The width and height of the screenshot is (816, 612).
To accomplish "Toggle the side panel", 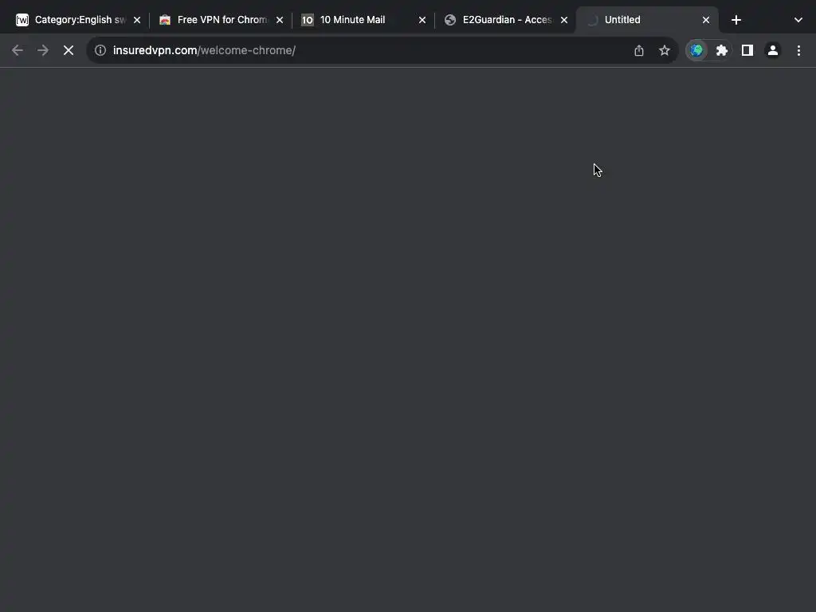I will (x=747, y=50).
